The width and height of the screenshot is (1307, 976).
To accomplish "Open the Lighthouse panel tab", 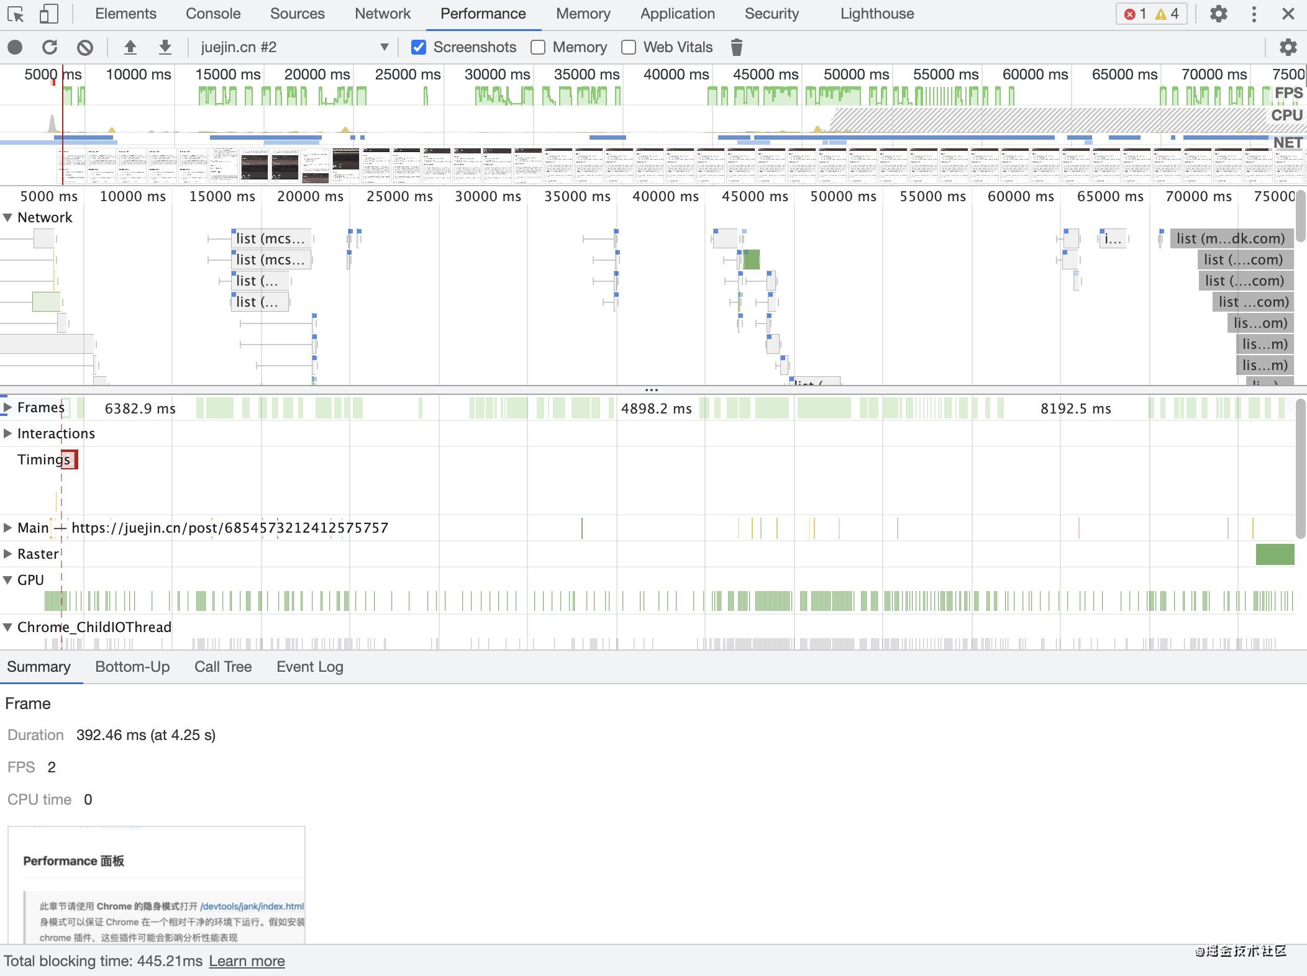I will 877,14.
